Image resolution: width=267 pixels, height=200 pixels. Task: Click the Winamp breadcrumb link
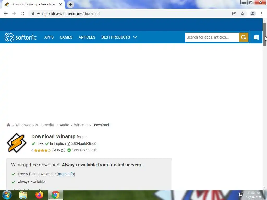click(x=81, y=125)
